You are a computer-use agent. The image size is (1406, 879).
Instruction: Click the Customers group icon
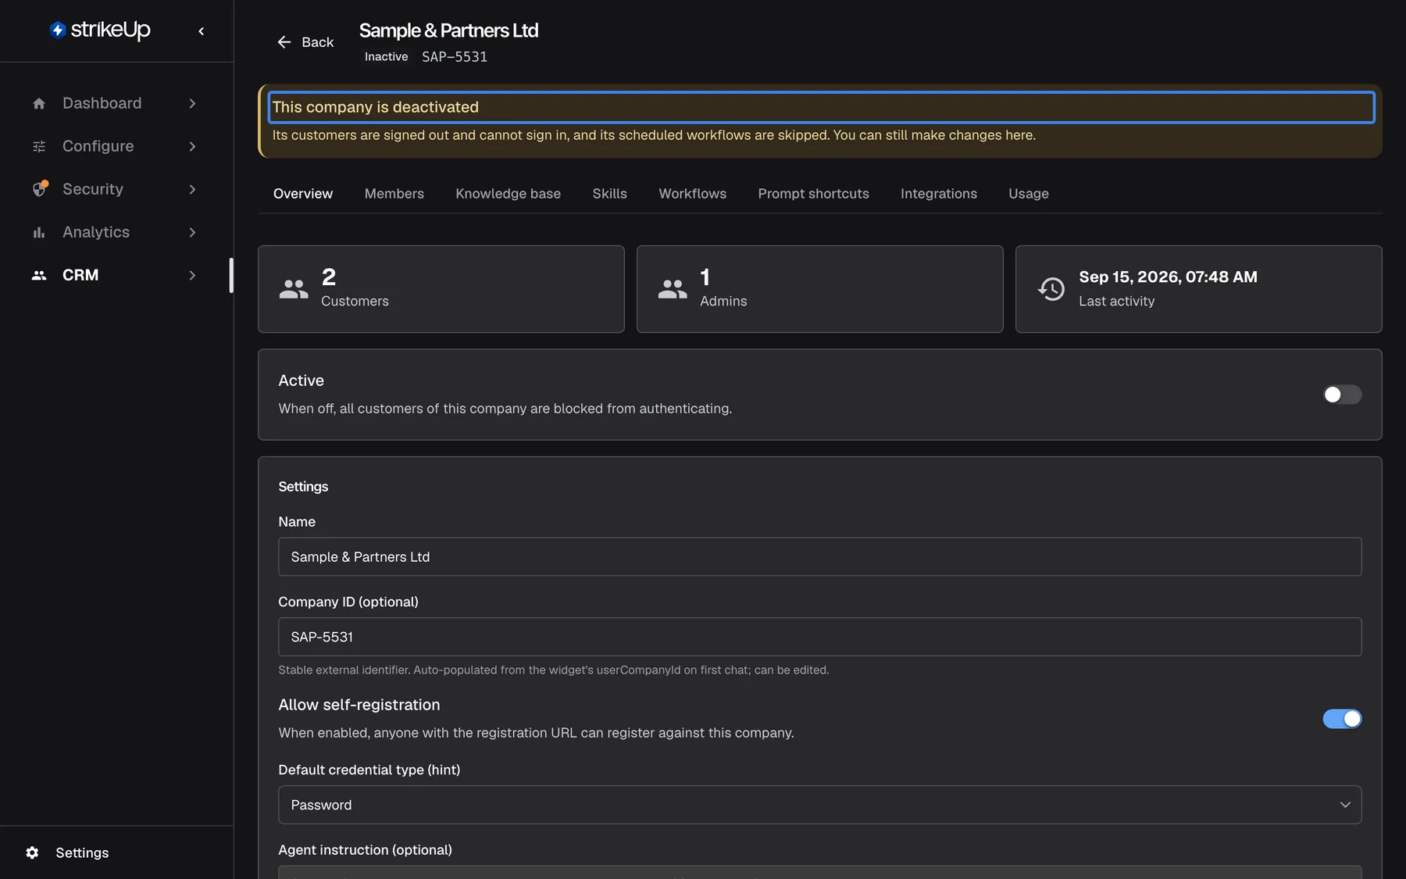294,289
